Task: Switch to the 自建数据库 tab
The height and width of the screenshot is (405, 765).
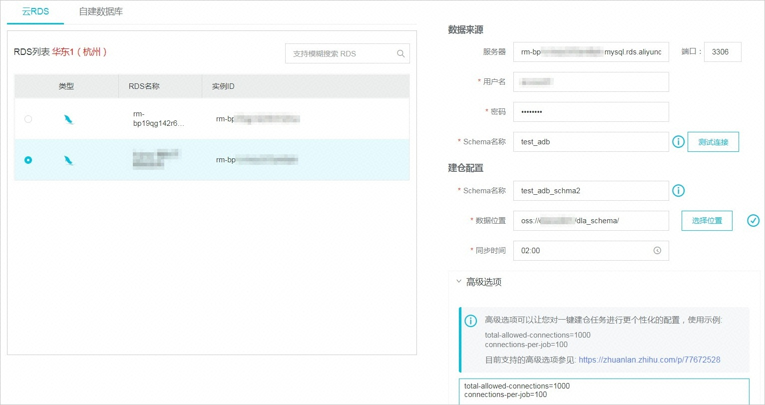Action: (101, 11)
